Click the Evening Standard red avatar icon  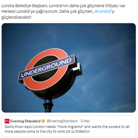tap(7, 121)
